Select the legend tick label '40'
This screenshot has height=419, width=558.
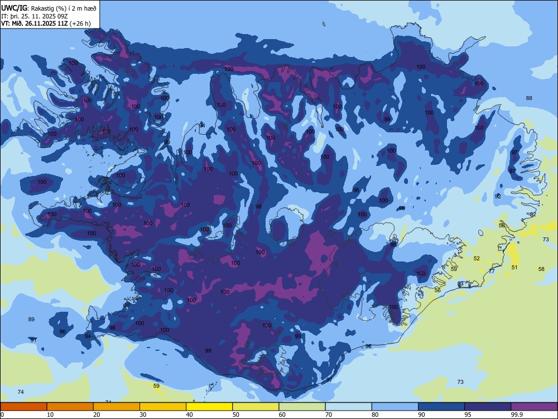pos(189,415)
